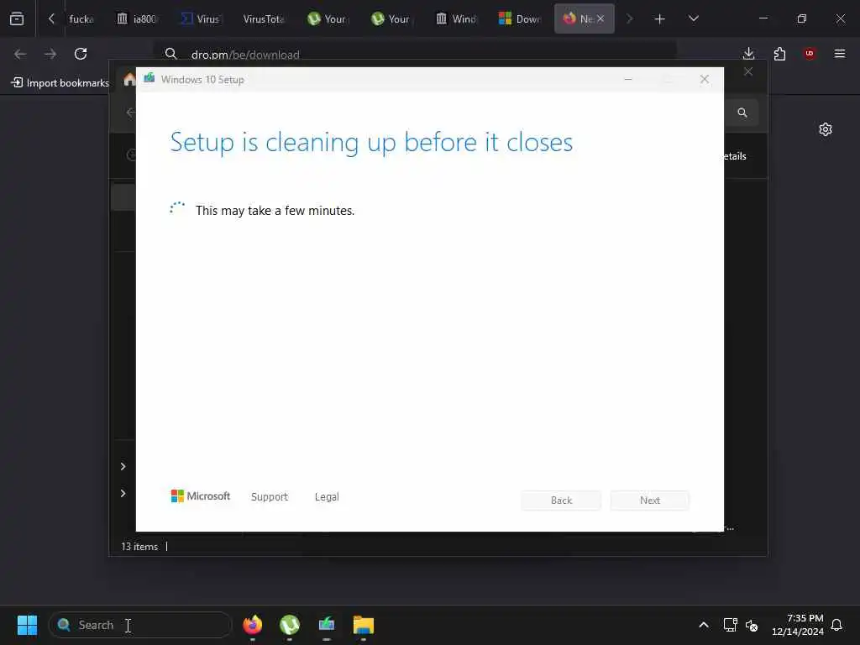Open the clock showing 7:35 PM
Screen dimensions: 860x645
[798, 625]
